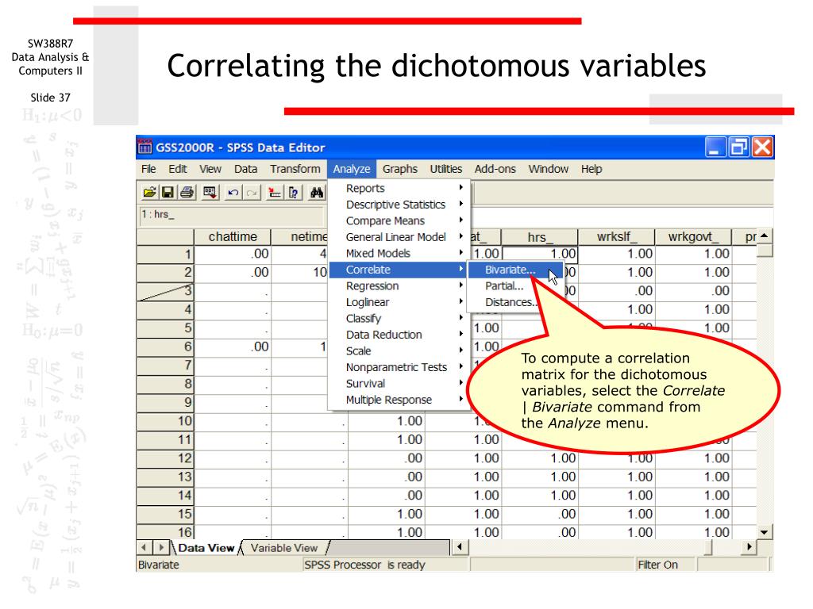
Task: Click the vertical scrollbar up arrow
Action: (765, 236)
